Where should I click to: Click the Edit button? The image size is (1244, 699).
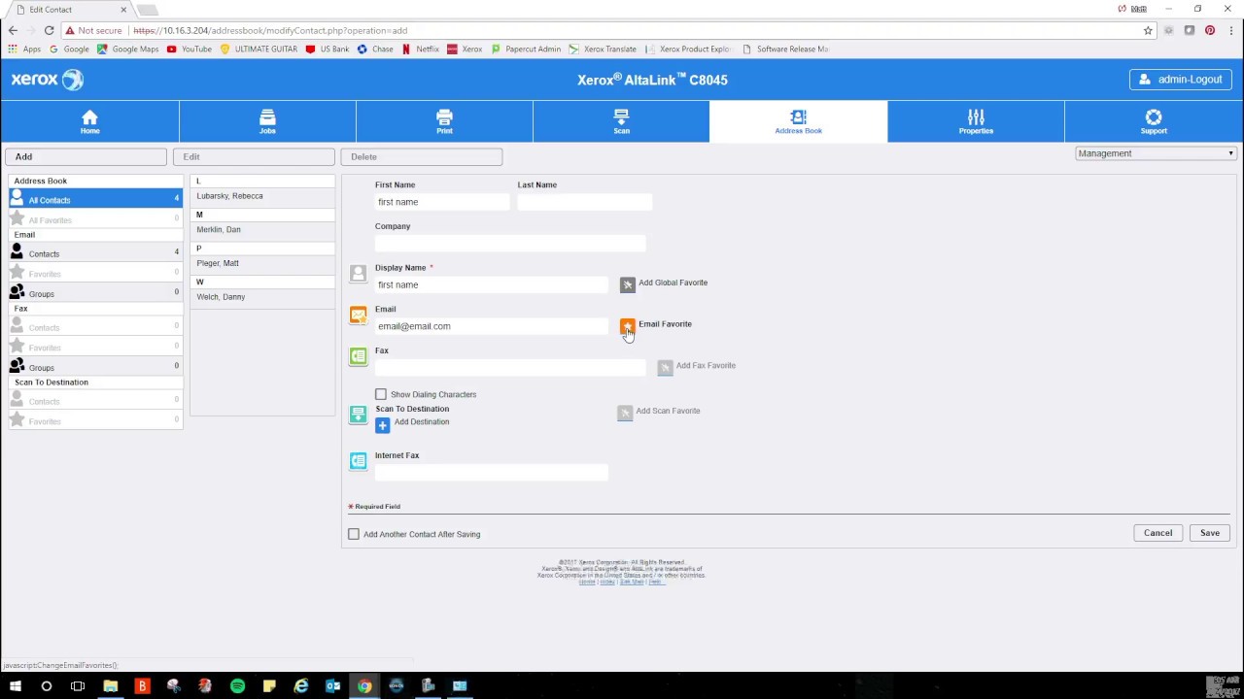(x=254, y=156)
